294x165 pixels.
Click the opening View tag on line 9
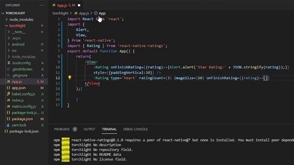pyautogui.click(x=91, y=62)
